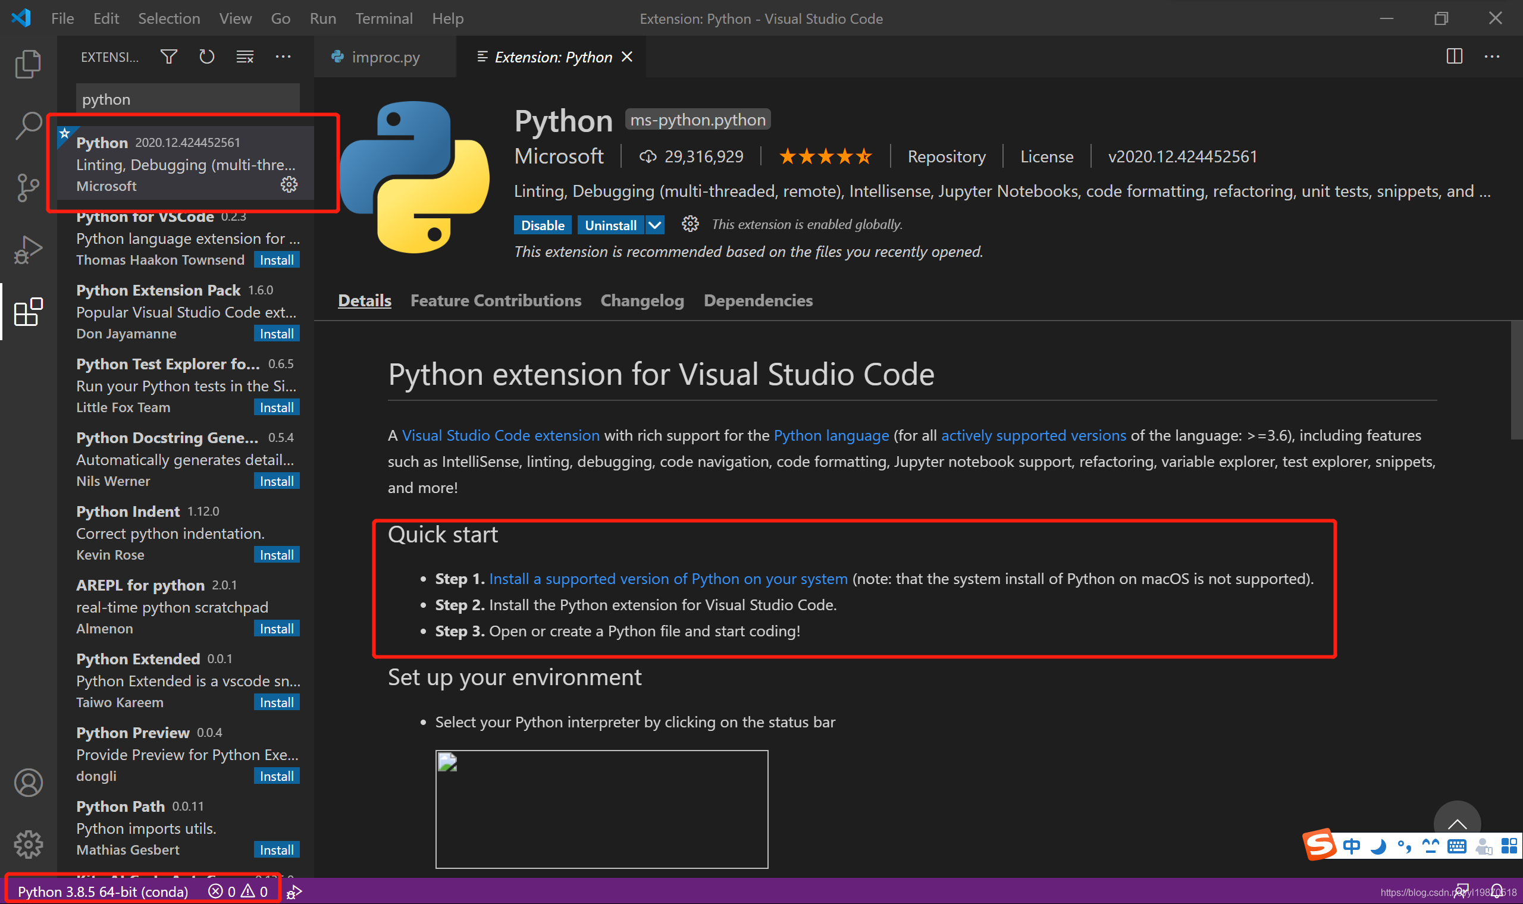The image size is (1523, 904).
Task: Open editor more actions ellipsis
Action: click(1492, 56)
